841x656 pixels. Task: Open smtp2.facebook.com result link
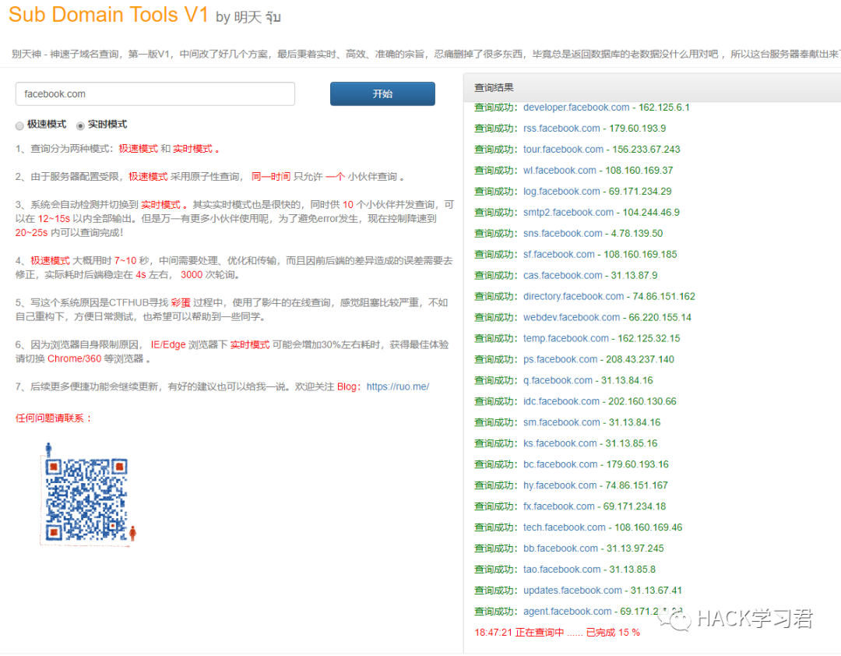click(x=568, y=212)
